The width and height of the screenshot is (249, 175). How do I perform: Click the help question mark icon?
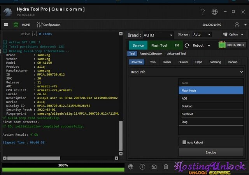(203, 12)
